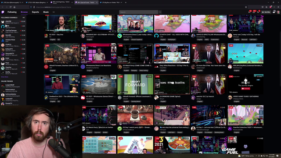Click the taskbar clock
Screen dimensions: 281x158
point(272,156)
